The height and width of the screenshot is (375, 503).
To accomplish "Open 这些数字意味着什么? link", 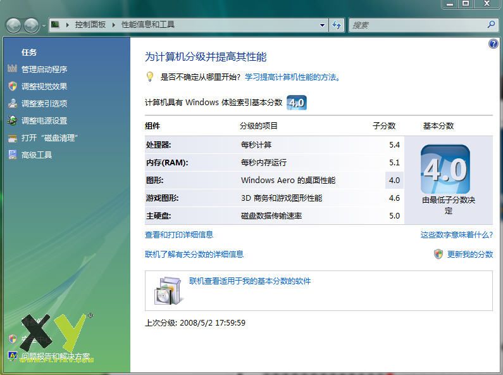I will 456,235.
